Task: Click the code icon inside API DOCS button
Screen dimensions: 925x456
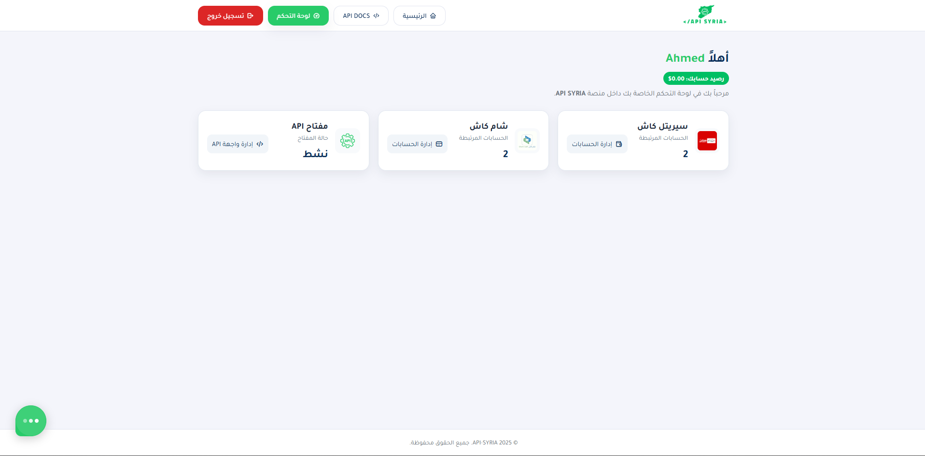Action: tap(377, 15)
